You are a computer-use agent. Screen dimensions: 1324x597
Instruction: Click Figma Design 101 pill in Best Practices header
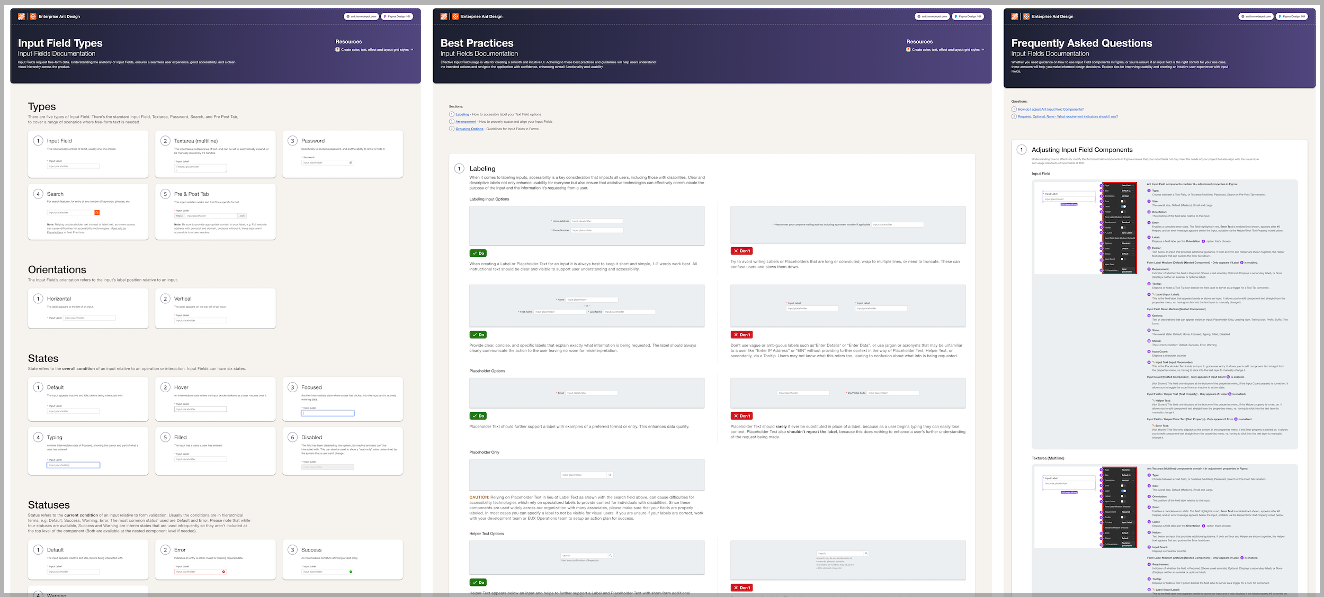968,16
